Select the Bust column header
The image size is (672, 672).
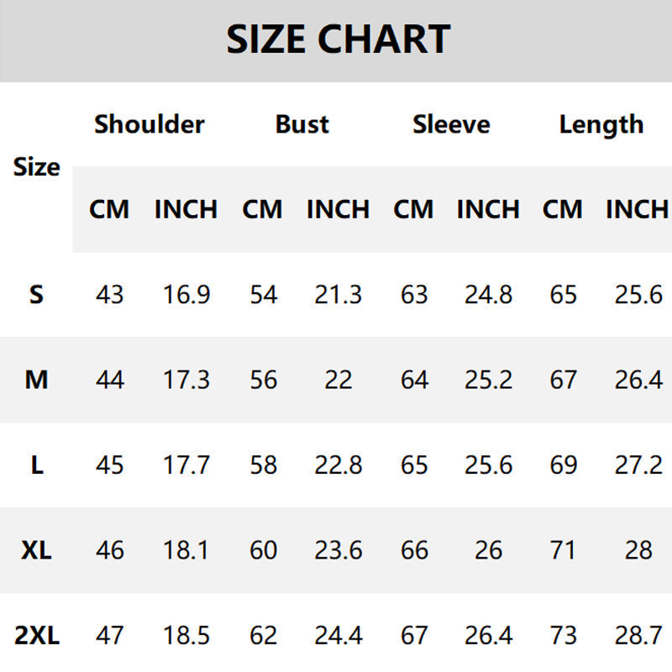(302, 124)
